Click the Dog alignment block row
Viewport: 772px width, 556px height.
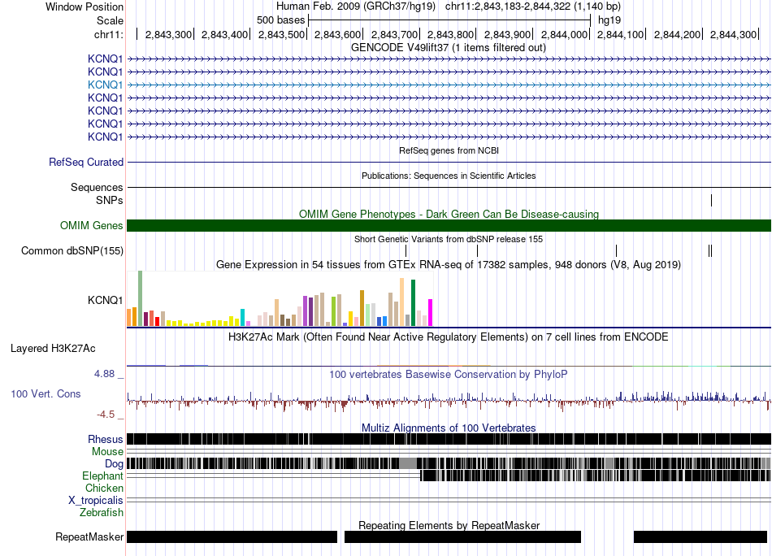tap(449, 463)
